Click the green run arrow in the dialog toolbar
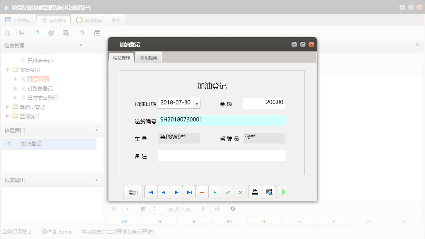The width and height of the screenshot is (425, 239). click(284, 192)
